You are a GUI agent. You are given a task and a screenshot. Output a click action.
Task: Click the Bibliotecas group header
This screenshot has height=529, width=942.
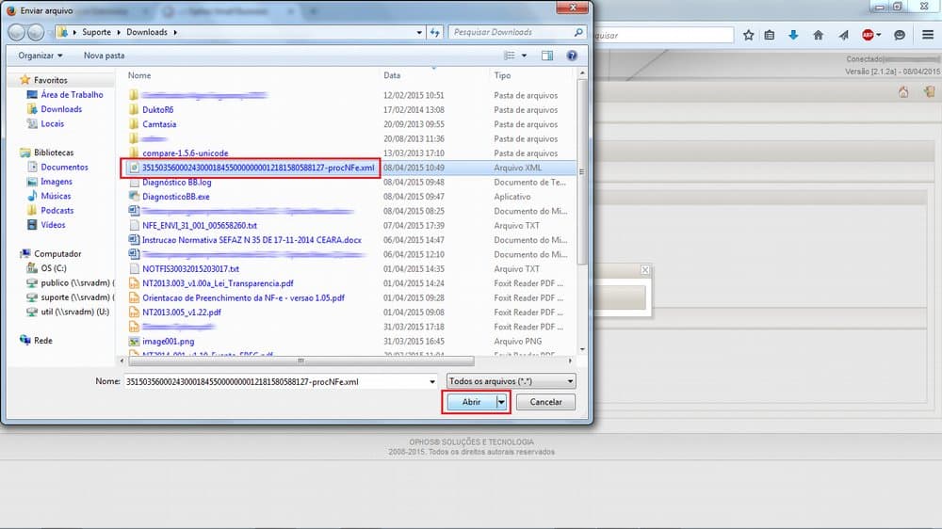tap(54, 152)
